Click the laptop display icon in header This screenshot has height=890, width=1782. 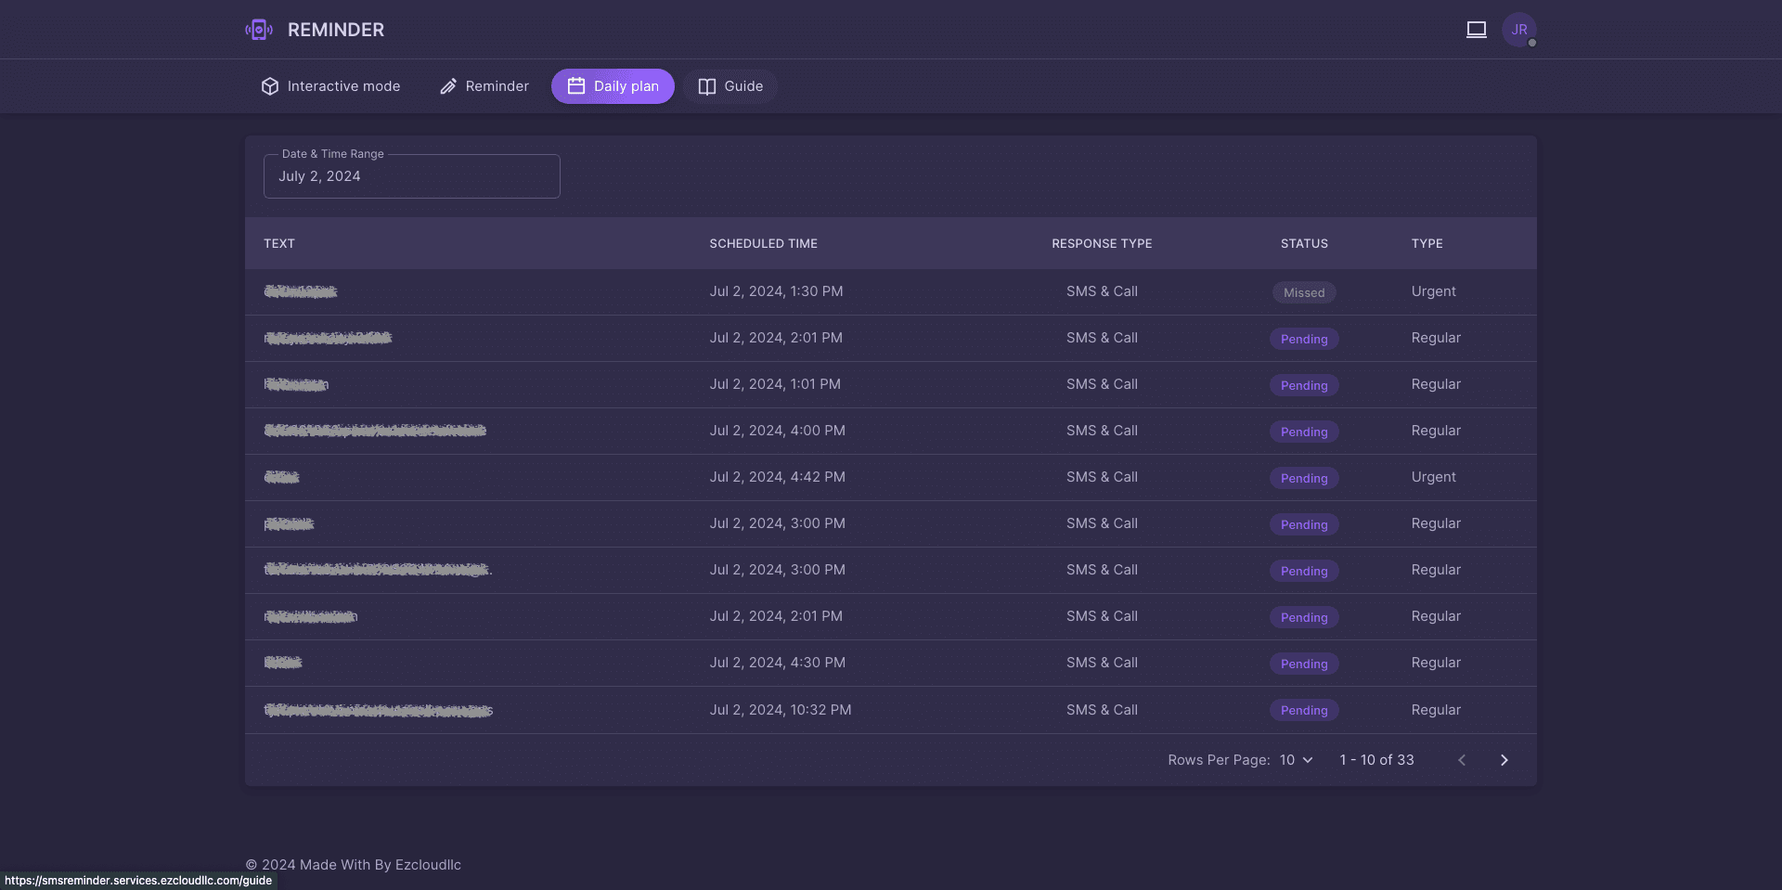point(1476,30)
